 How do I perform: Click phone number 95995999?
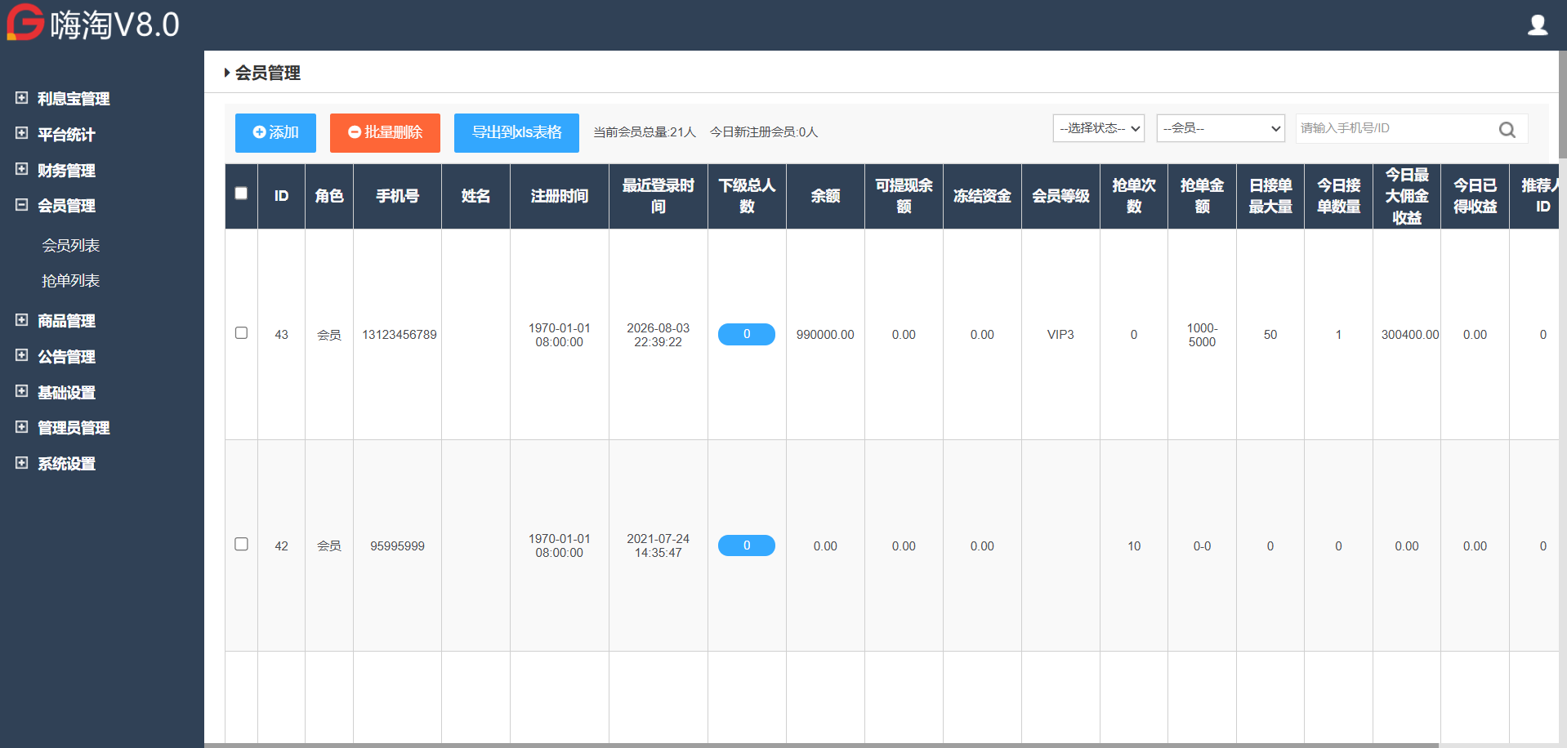coord(398,546)
